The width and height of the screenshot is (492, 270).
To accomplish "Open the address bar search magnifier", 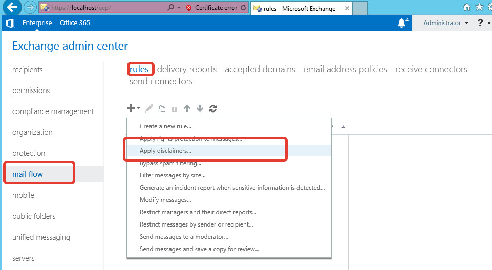I will [171, 7].
